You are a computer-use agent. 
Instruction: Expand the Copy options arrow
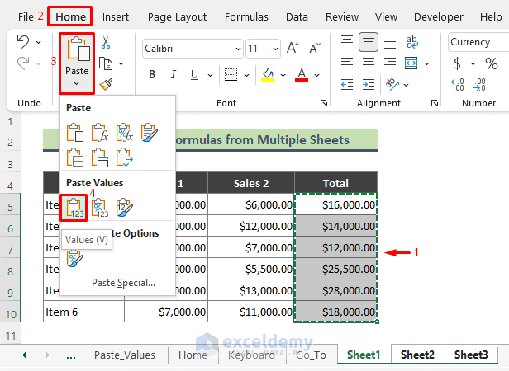[x=121, y=63]
